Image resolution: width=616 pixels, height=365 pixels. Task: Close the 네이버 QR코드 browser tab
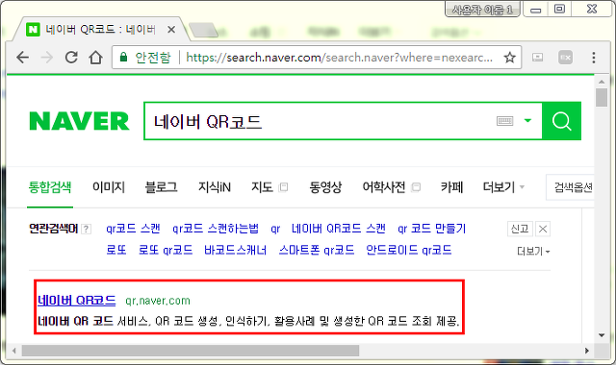pos(171,30)
